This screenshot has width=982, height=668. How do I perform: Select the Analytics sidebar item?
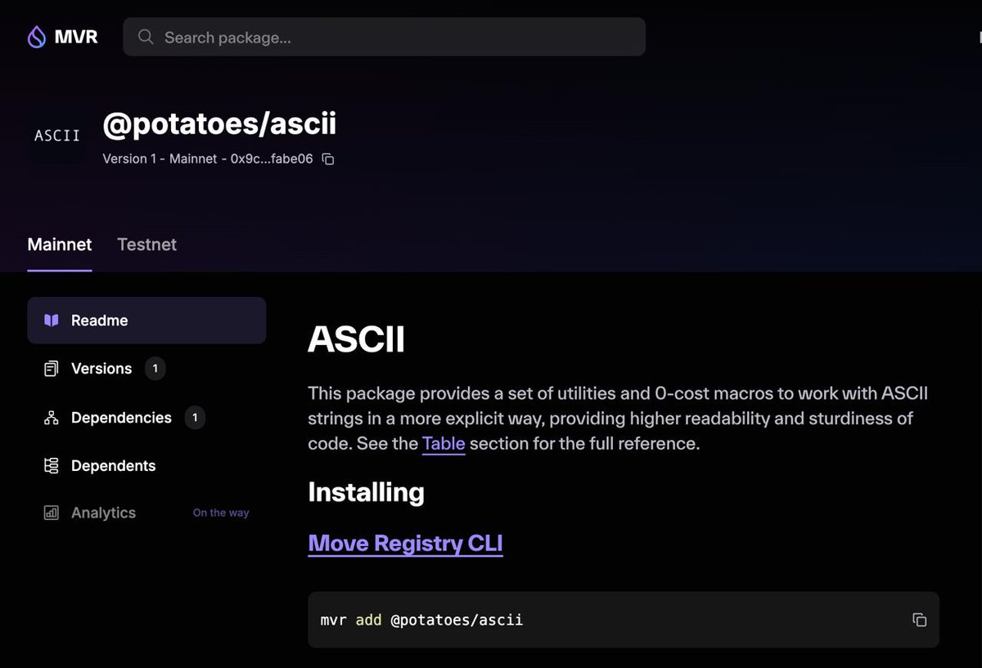point(146,513)
